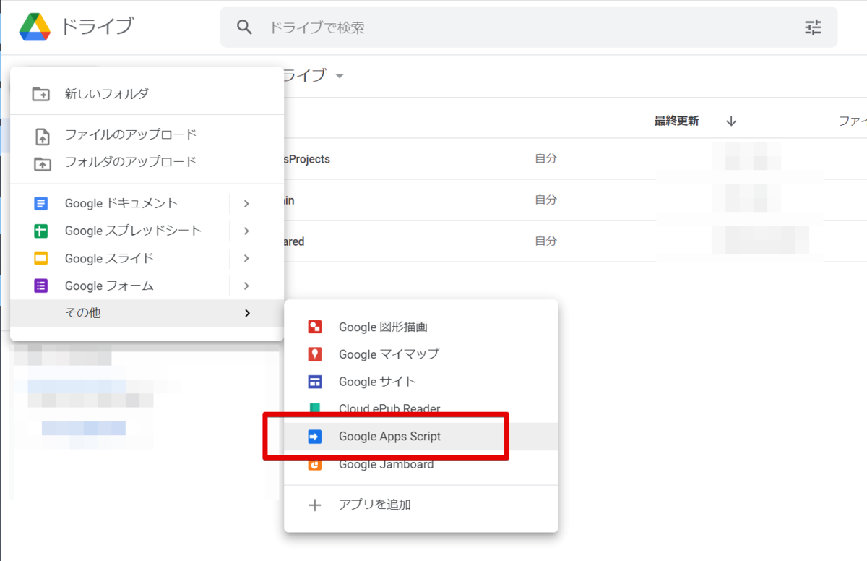Choose Google スプレッドシート from the menu
Screen dimensions: 867x561
click(147, 231)
